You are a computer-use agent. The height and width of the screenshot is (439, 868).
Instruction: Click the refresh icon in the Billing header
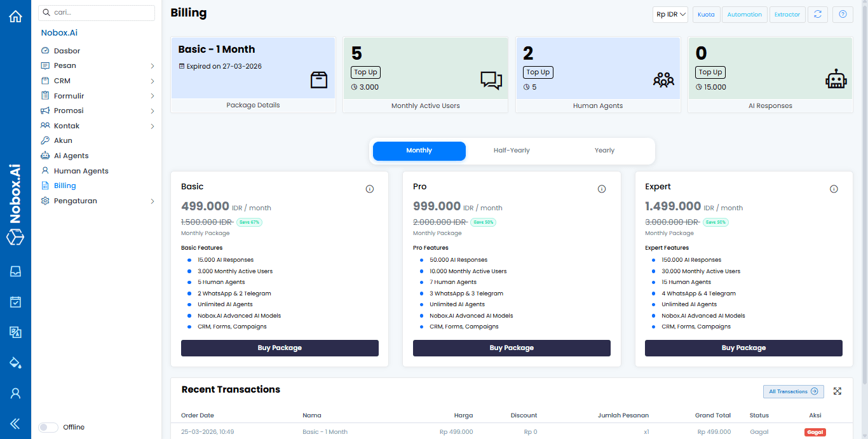pos(818,15)
